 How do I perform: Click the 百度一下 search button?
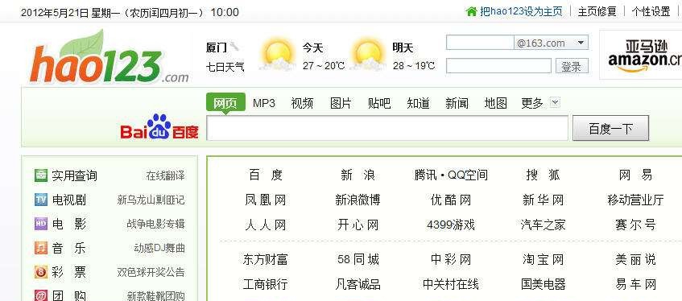click(610, 128)
